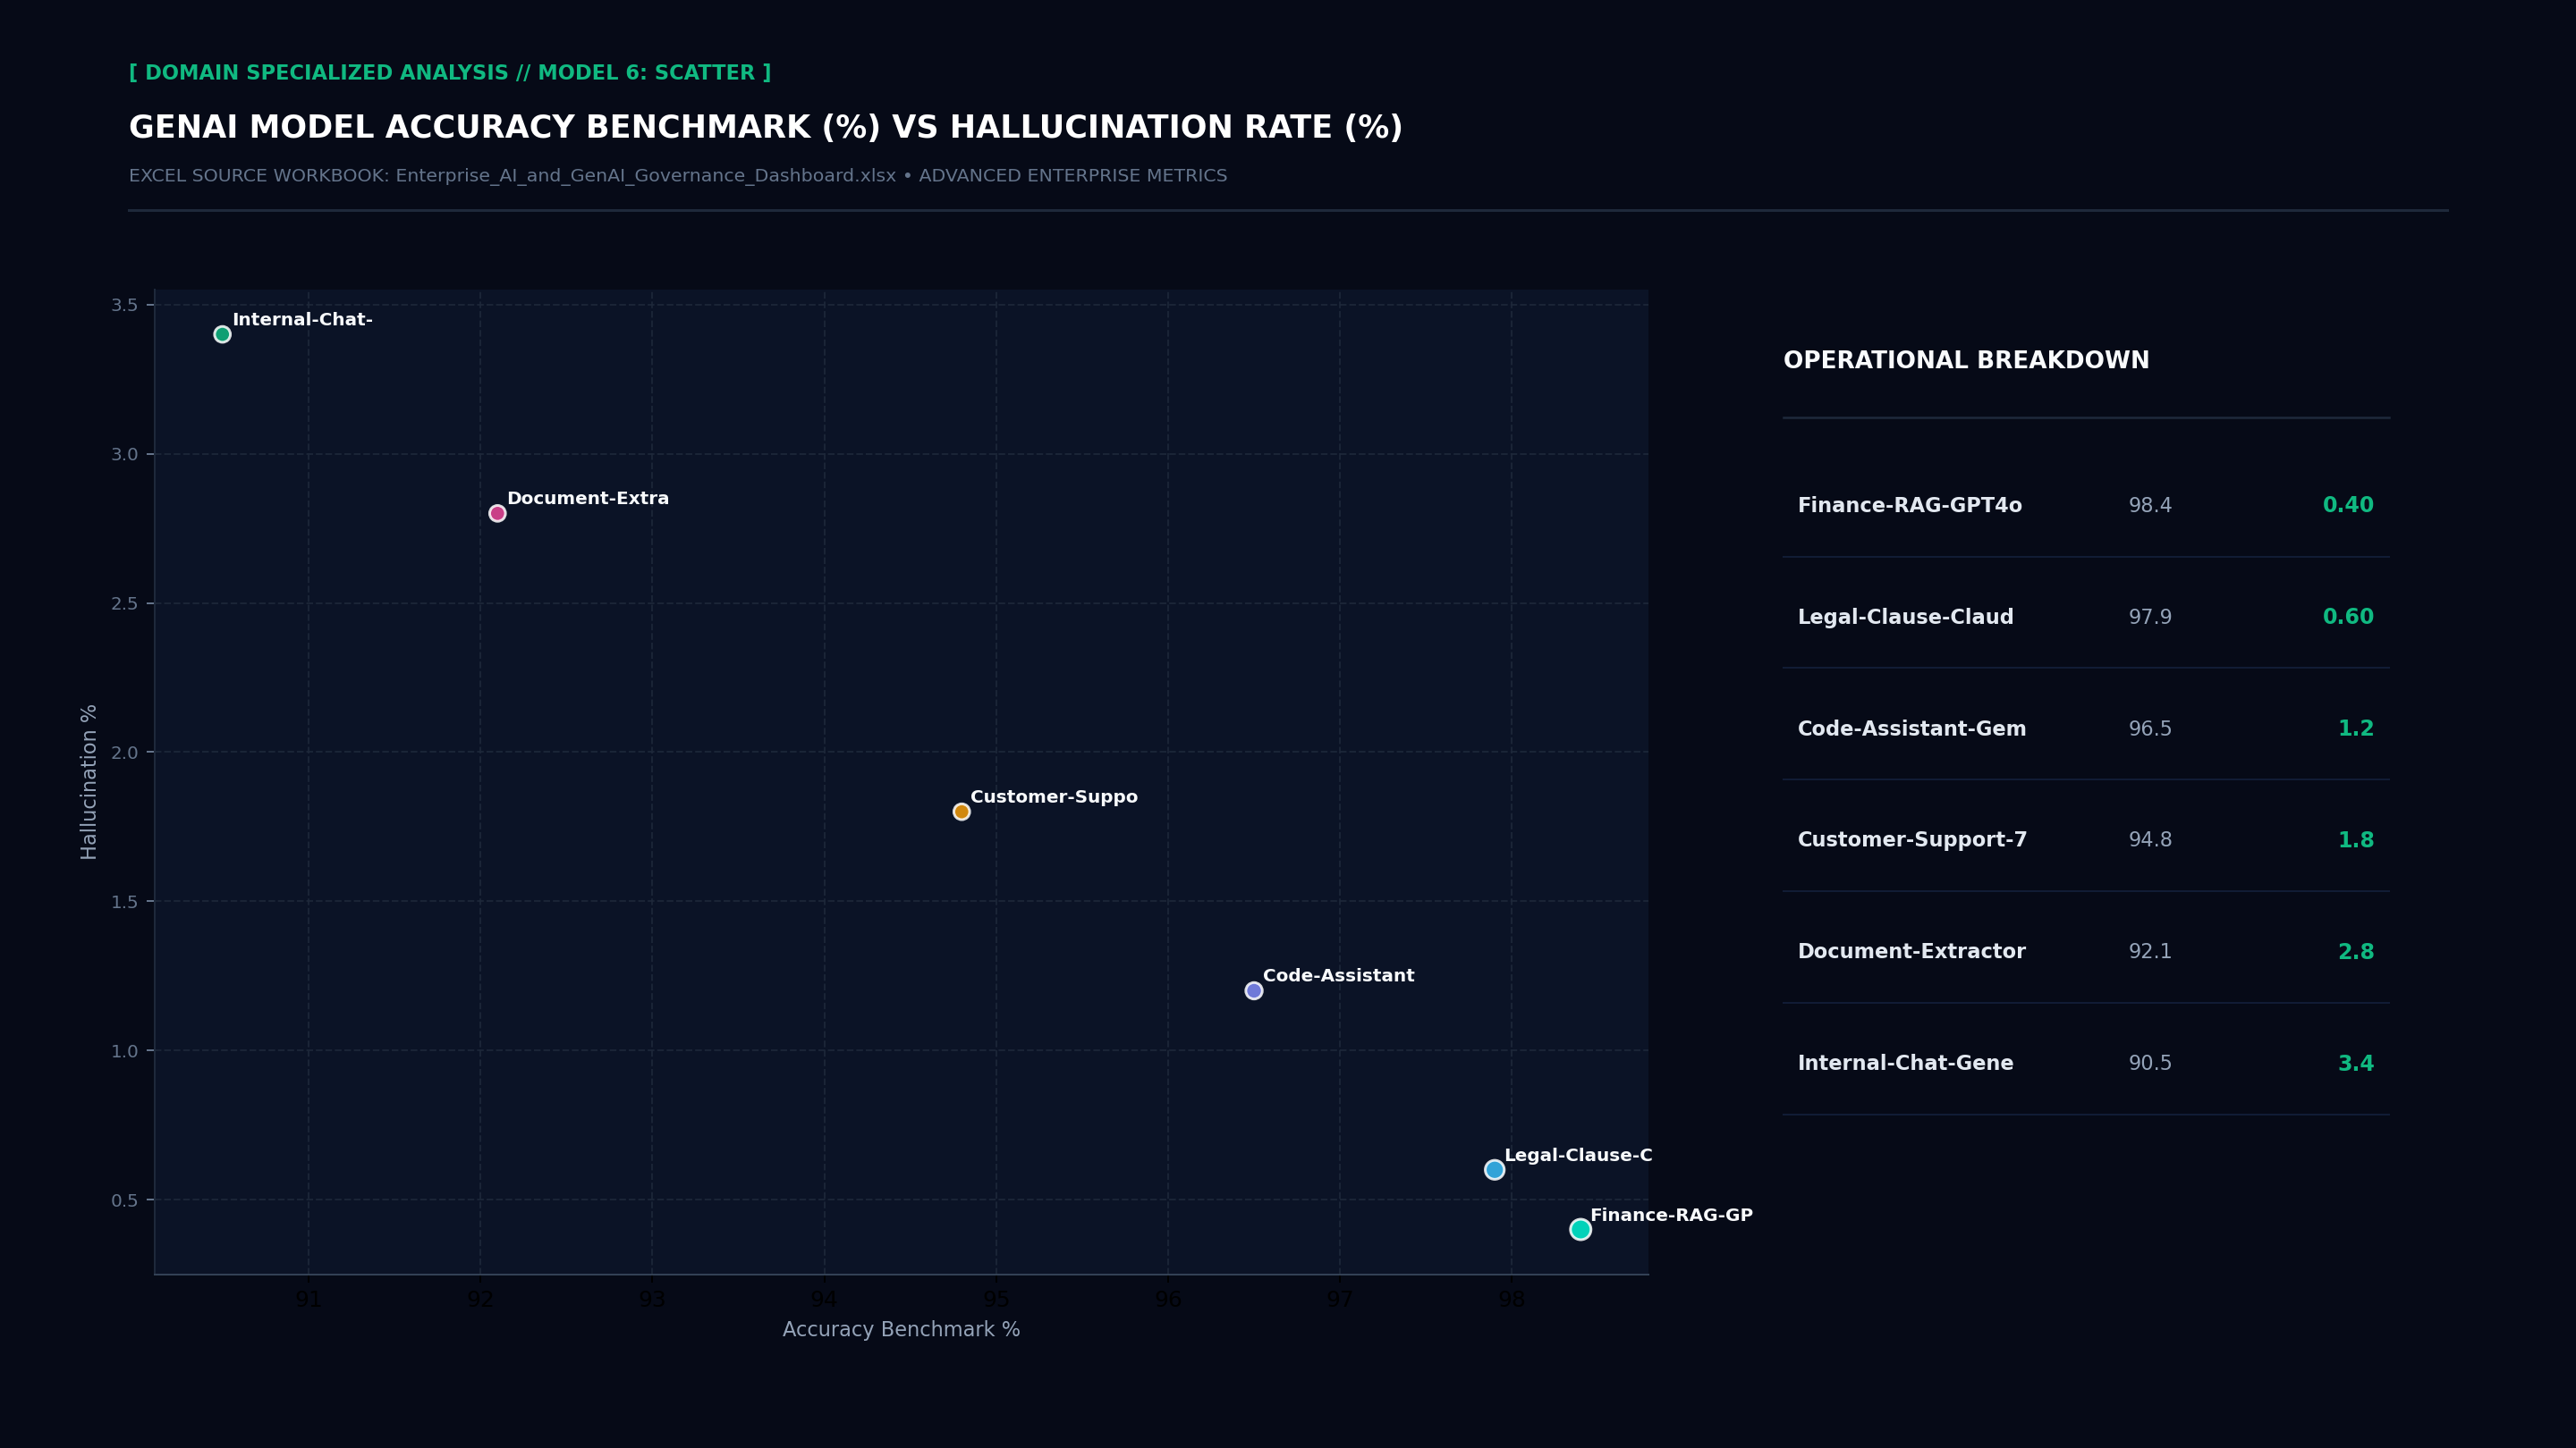This screenshot has width=2576, height=1448.
Task: Click the Customer-Suppo point label
Action: pyautogui.click(x=1054, y=797)
